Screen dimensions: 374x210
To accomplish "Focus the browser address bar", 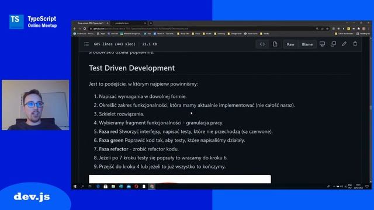I will pyautogui.click(x=203, y=29).
